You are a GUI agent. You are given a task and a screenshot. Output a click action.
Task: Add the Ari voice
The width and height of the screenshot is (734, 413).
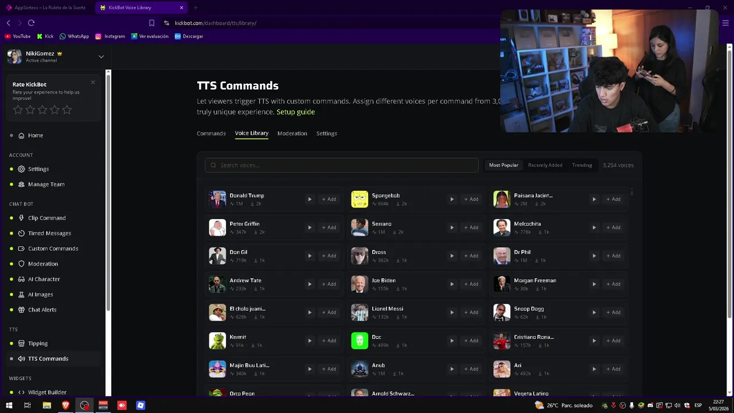[x=613, y=369]
